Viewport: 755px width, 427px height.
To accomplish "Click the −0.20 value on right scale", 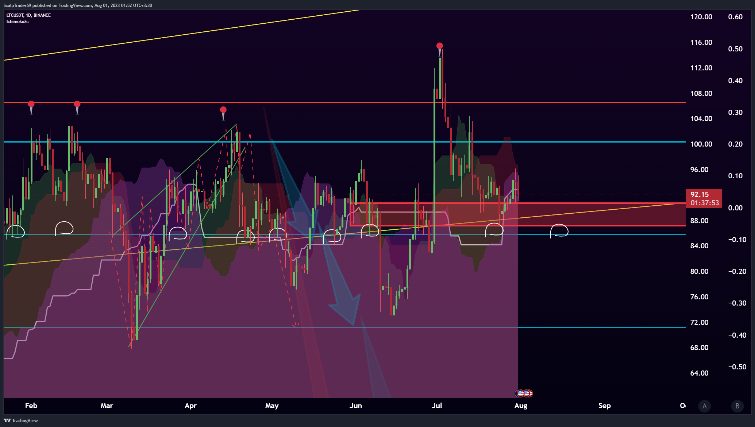I will click(737, 271).
